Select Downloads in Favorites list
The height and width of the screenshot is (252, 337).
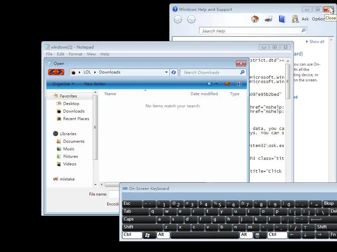[x=74, y=111]
